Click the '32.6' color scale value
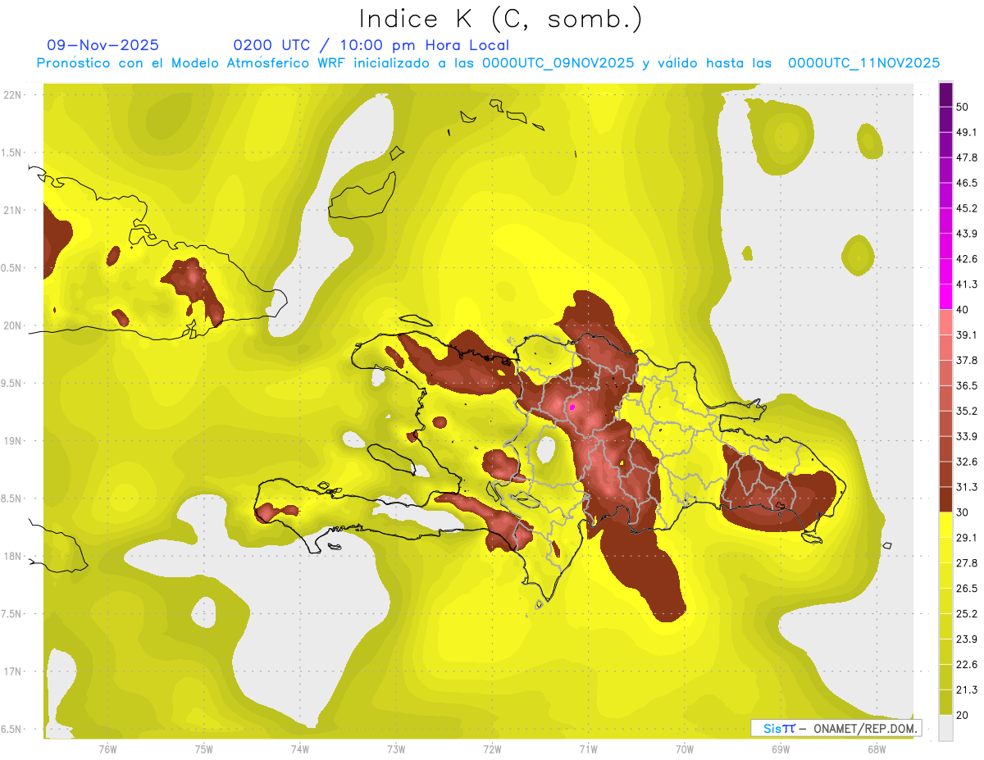Viewport: 984px width, 760px height. pyautogui.click(x=967, y=462)
